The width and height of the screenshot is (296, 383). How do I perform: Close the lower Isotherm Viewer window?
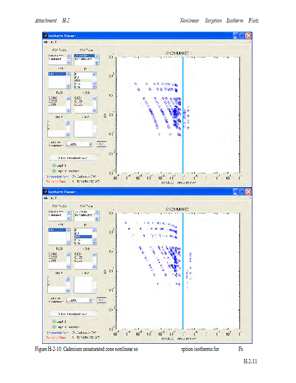(249, 191)
